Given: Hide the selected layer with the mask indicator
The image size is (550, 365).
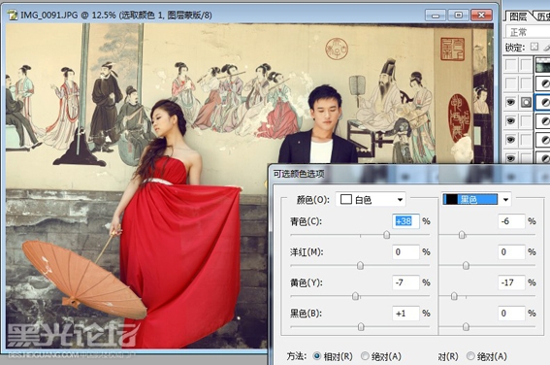Looking at the screenshot, I should tap(510, 102).
